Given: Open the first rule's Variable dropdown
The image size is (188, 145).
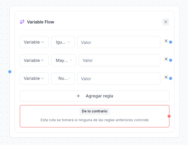Looking at the screenshot, I should (34, 42).
